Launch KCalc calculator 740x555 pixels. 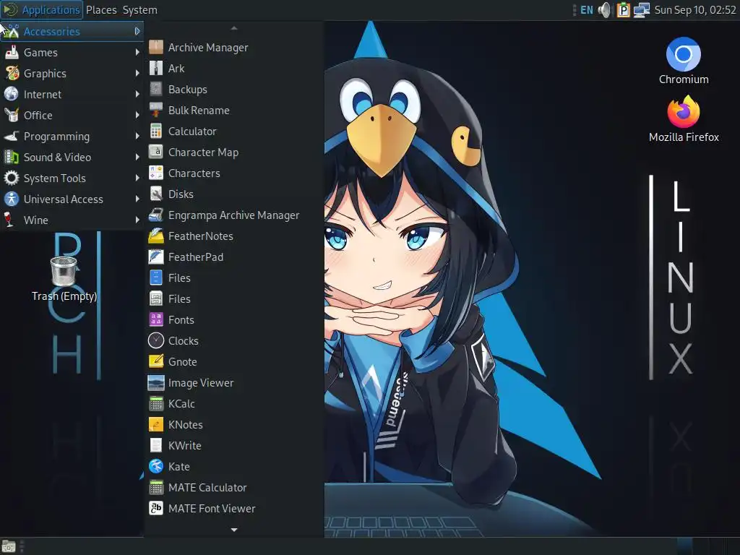pyautogui.click(x=234, y=403)
